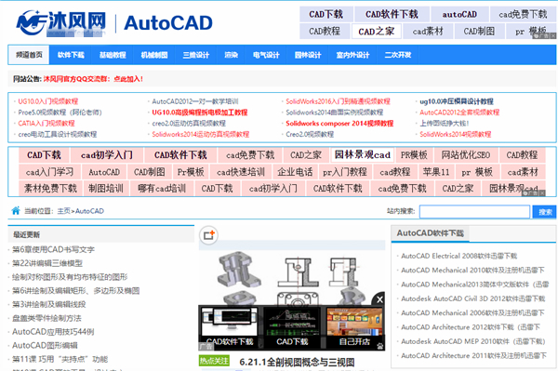Click the pink tag 园林景观cad highlighted white
The width and height of the screenshot is (558, 371).
click(x=363, y=155)
